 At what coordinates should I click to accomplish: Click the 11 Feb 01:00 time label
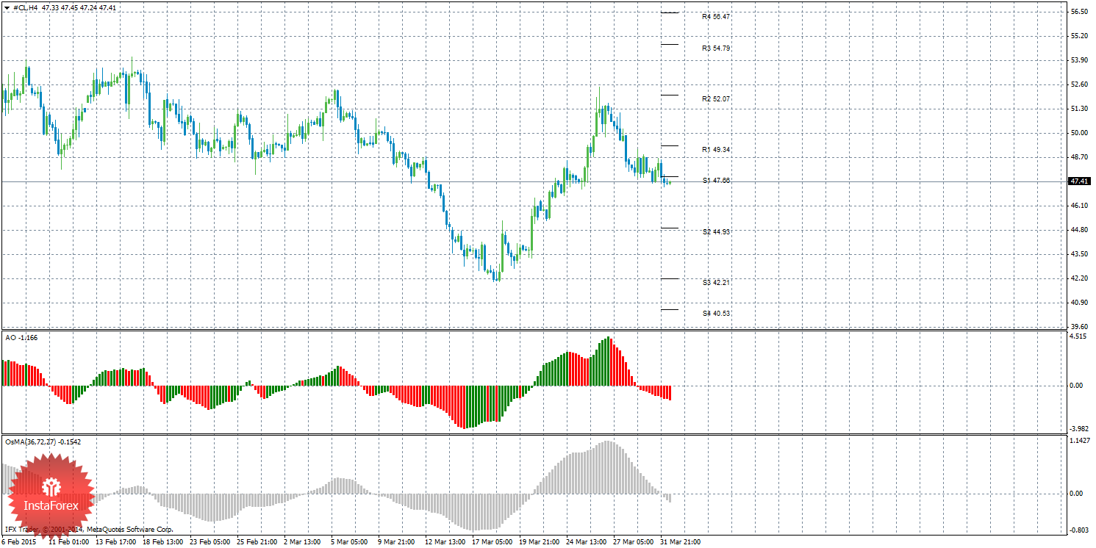pyautogui.click(x=69, y=543)
